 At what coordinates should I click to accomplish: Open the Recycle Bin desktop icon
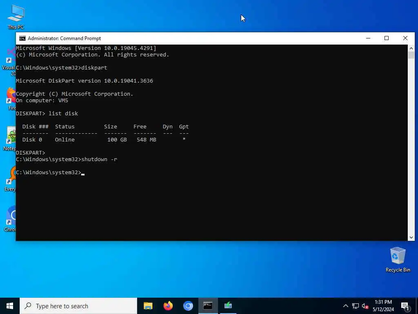398,260
